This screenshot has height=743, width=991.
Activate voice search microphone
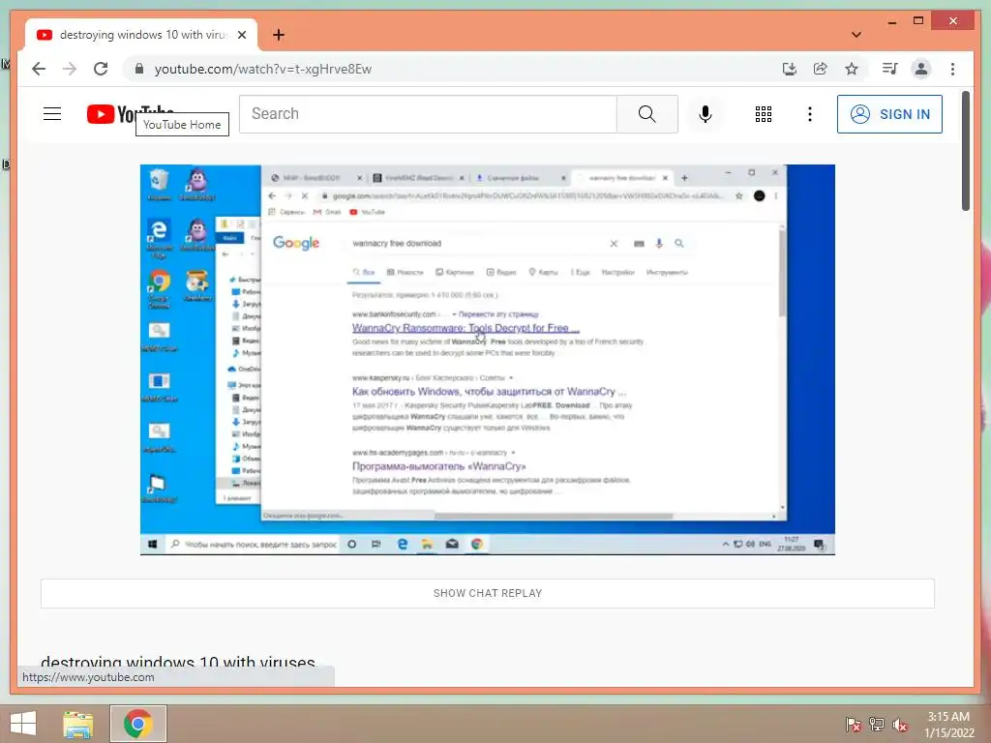[706, 114]
